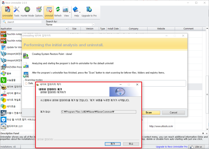Open the Tools section
Viewport: 209px width, 149px height.
pyautogui.click(x=17, y=12)
